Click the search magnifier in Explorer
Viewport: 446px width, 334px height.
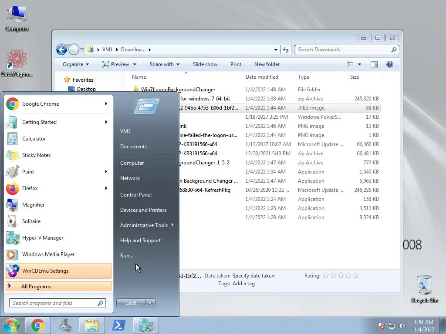[x=394, y=50]
